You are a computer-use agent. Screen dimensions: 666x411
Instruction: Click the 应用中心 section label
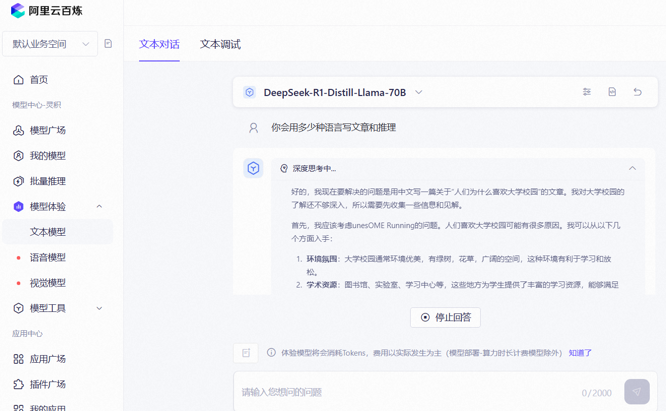pos(27,334)
